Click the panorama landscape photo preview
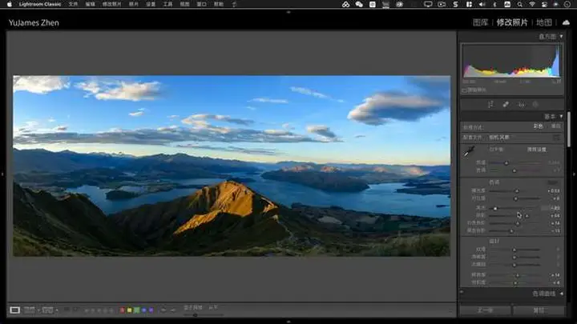This screenshot has height=324, width=577. 232,166
